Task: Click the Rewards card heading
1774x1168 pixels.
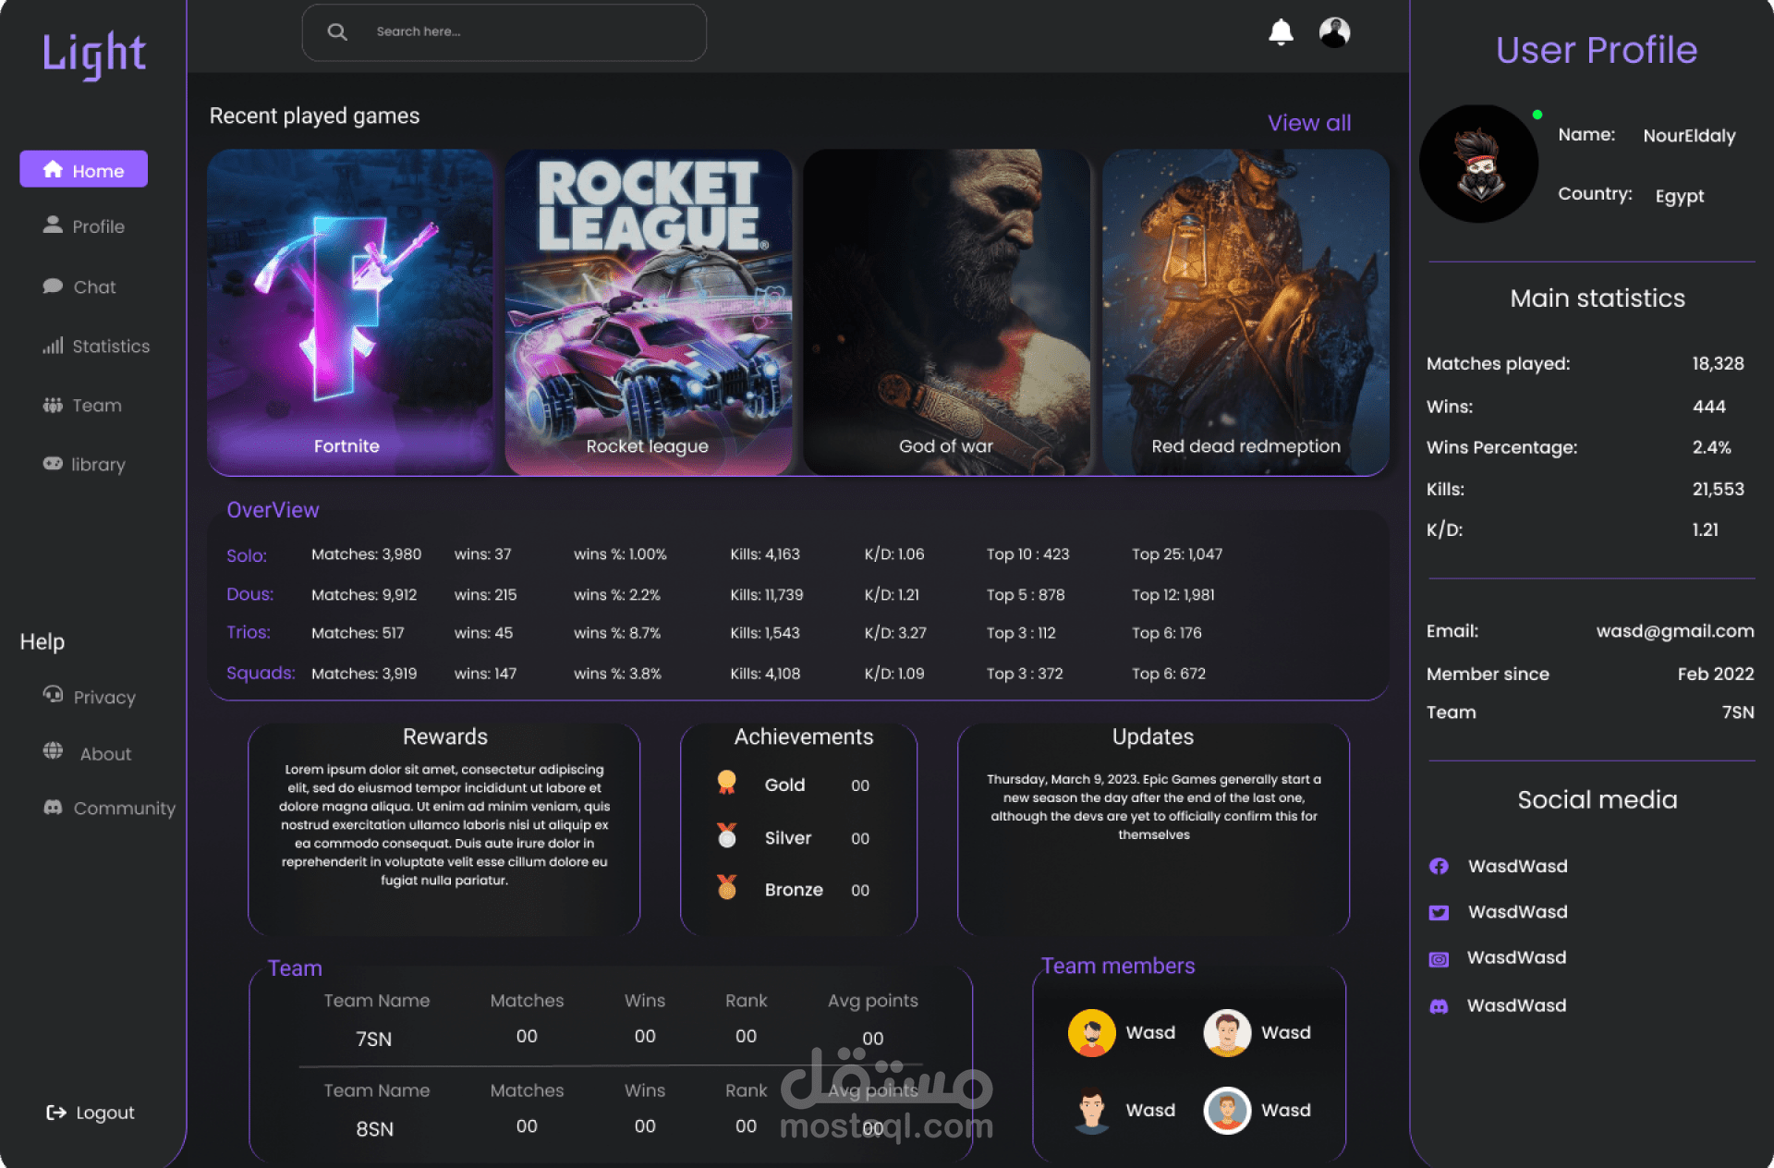Action: (444, 736)
